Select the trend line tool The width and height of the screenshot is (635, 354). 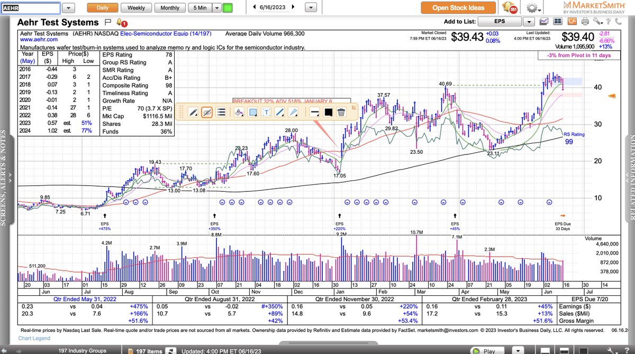click(x=280, y=112)
